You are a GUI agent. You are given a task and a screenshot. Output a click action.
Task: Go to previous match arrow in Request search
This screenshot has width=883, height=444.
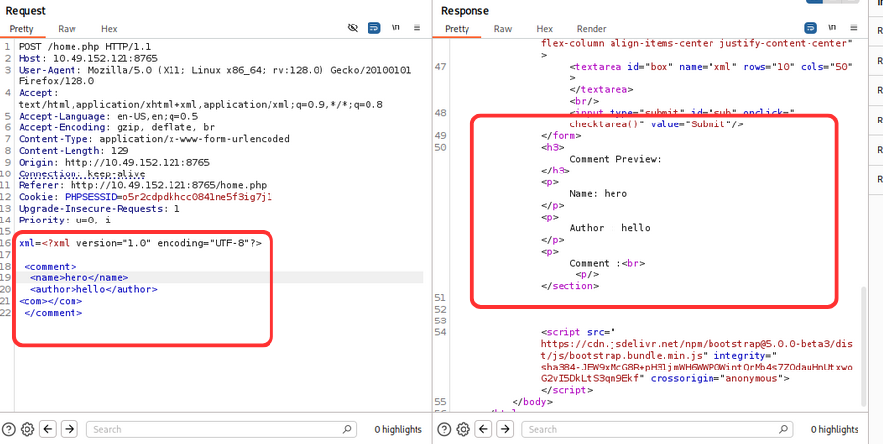click(46, 429)
